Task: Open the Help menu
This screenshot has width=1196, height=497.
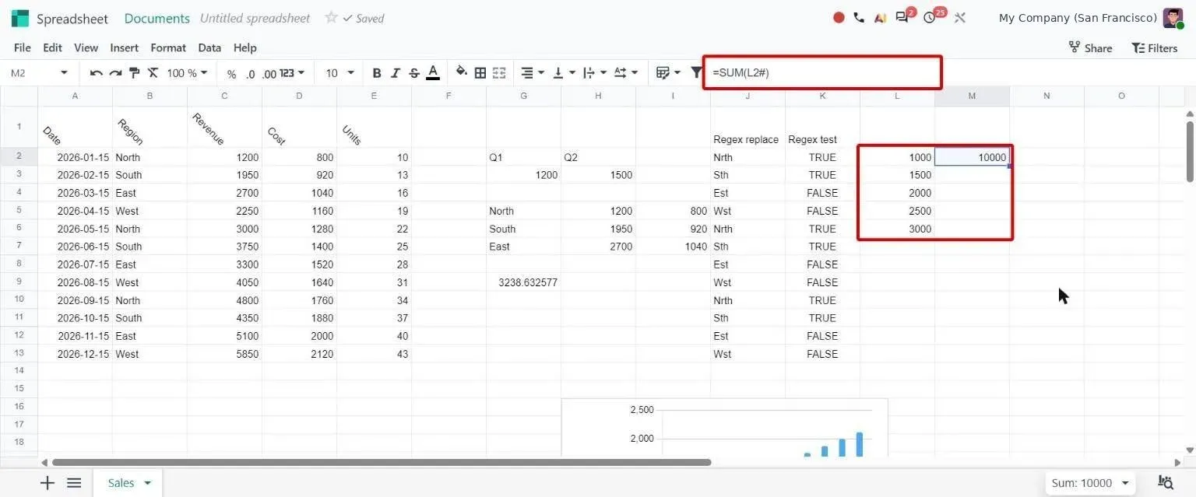Action: point(244,47)
